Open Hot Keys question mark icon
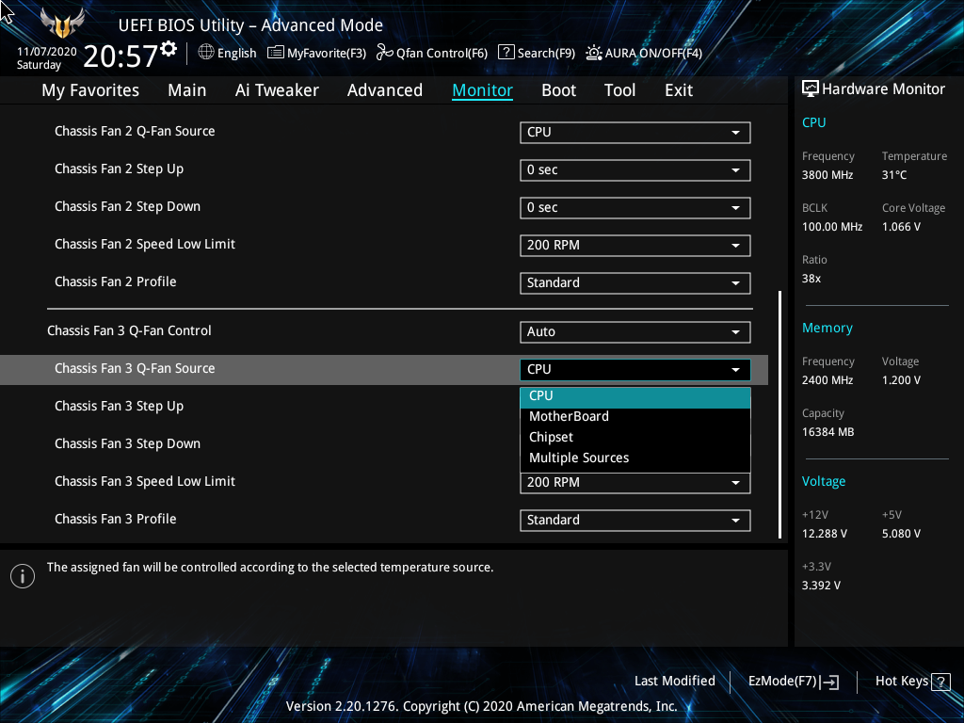This screenshot has width=964, height=723. coord(940,682)
